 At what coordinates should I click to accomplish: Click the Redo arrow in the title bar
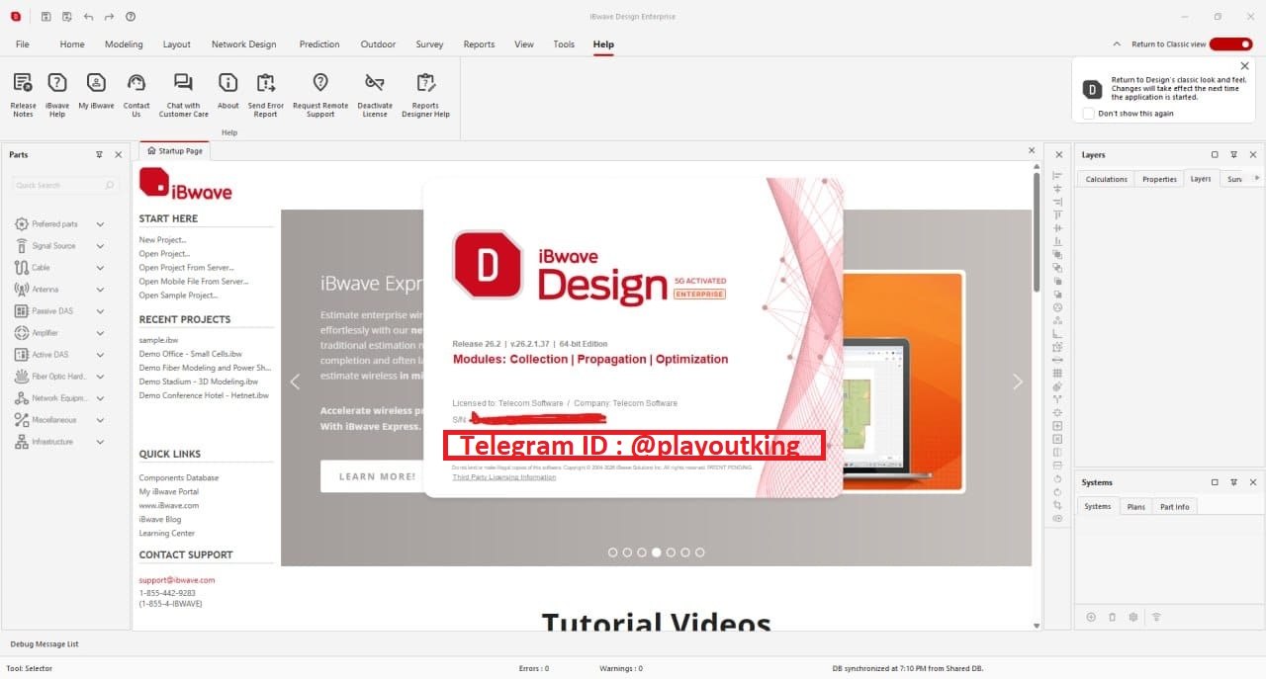109,17
